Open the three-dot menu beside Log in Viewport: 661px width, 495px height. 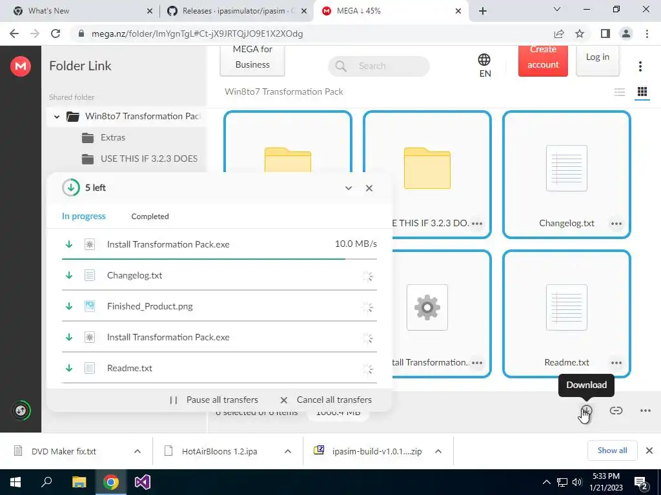pyautogui.click(x=640, y=66)
